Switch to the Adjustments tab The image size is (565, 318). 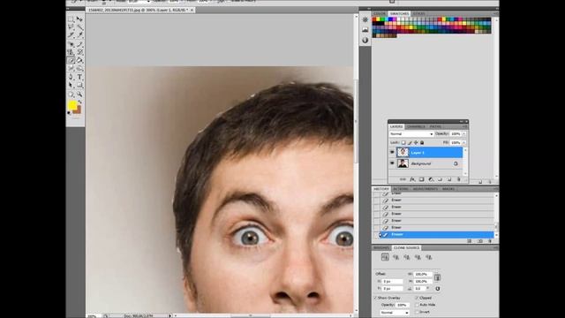(426, 189)
